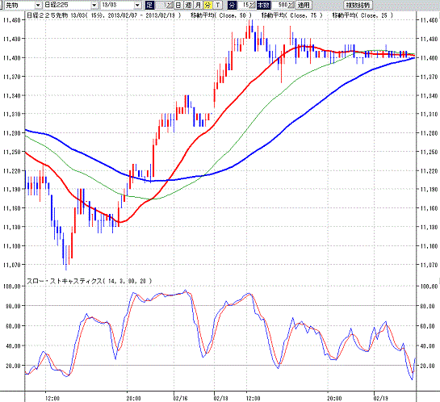Click the 移動平均(Close, 50) legend label
440x402 pixels.
[221, 15]
